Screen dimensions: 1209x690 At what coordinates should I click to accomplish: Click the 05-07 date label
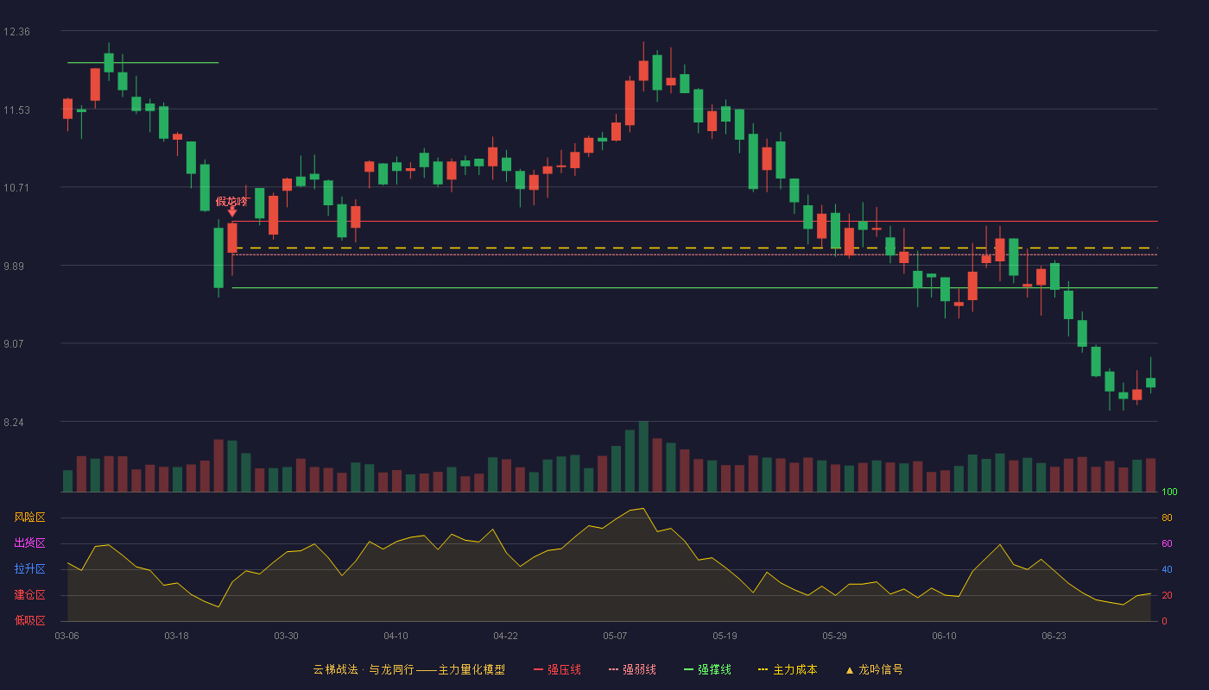coord(615,636)
